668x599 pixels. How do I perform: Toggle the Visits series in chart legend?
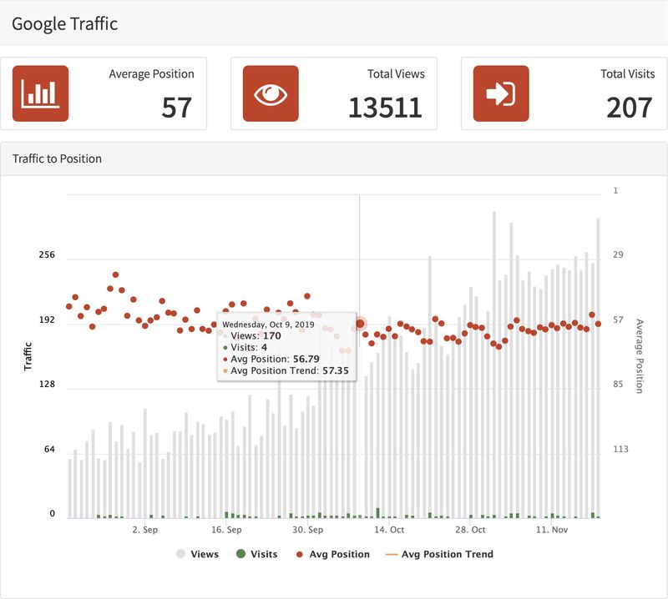click(257, 554)
